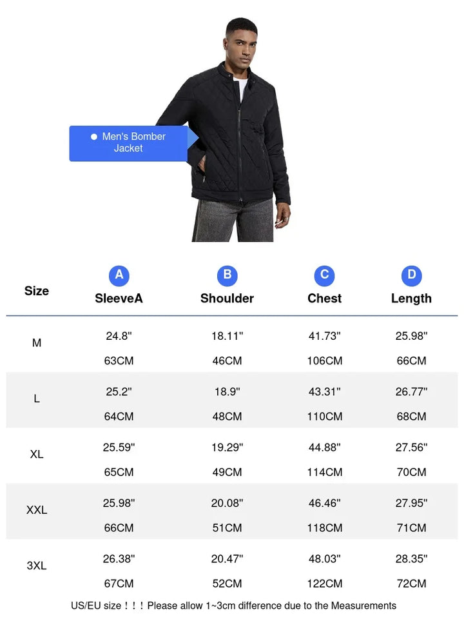This screenshot has height=619, width=464.
Task: Click the blue B circle icon
Action: [227, 276]
